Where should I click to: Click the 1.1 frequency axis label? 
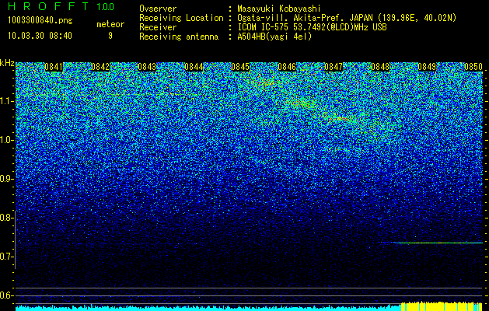click(6, 101)
